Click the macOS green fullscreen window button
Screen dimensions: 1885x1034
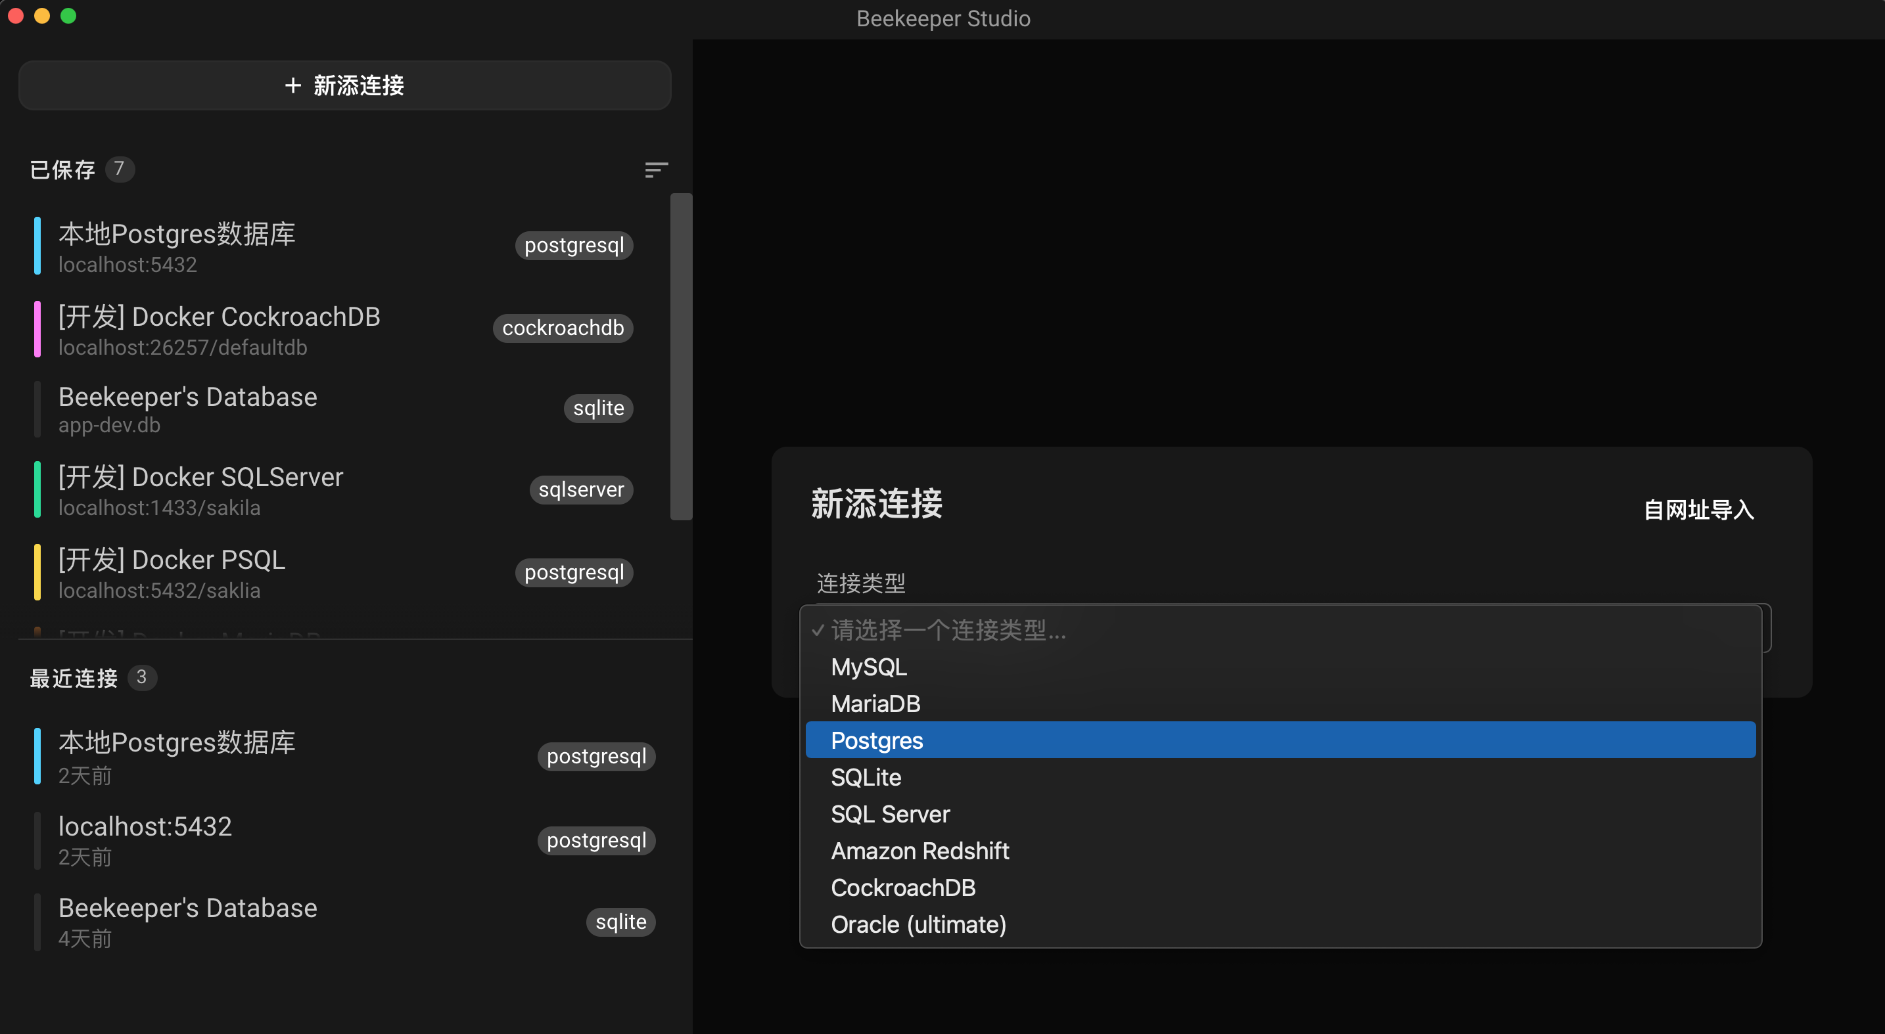[x=68, y=16]
